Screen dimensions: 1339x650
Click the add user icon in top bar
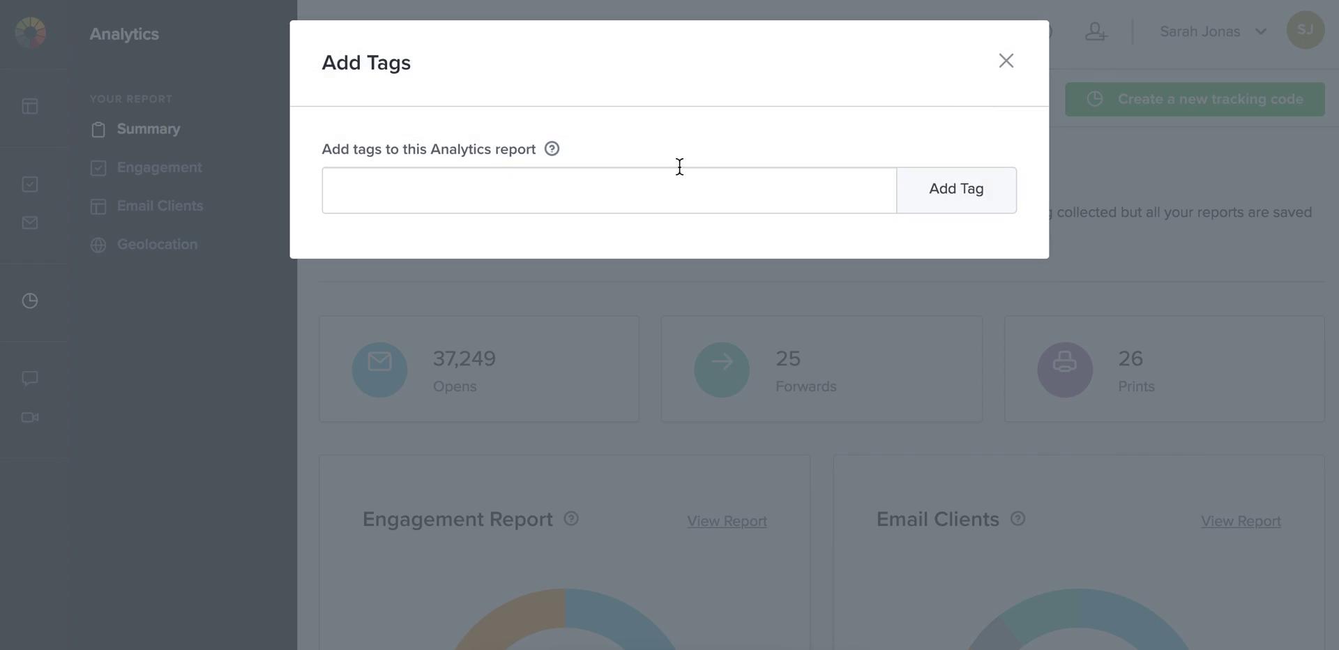[1096, 31]
